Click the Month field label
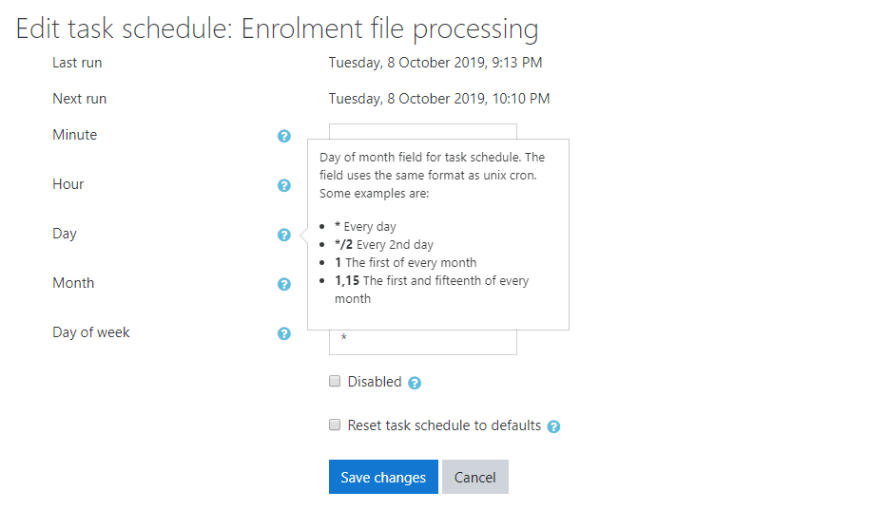The width and height of the screenshot is (890, 510). (74, 283)
